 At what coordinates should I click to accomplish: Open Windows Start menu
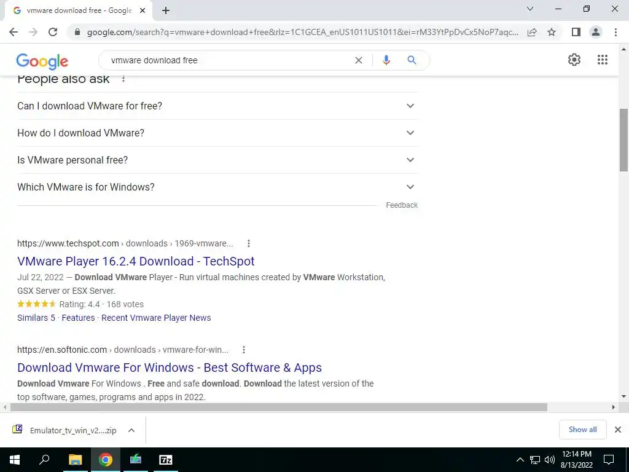(x=15, y=460)
